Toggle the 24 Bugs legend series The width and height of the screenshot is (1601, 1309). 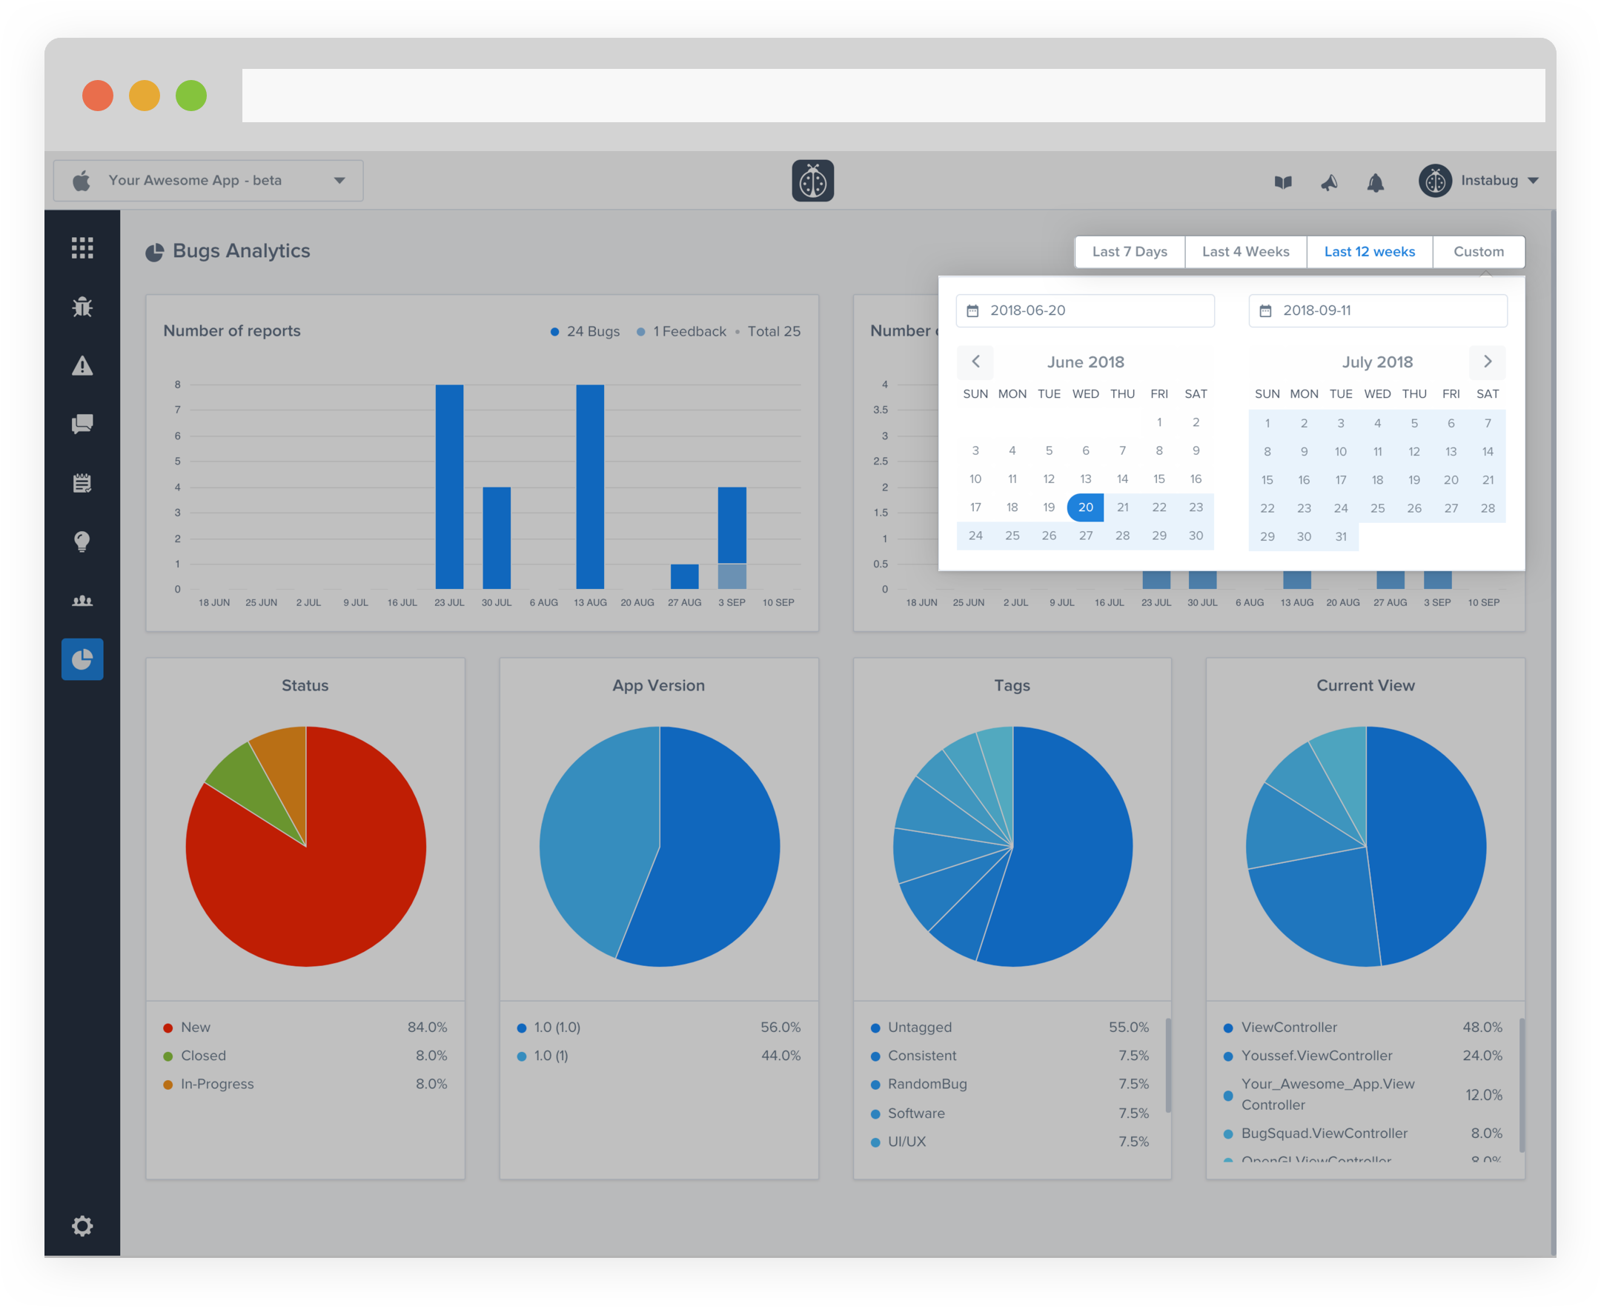click(585, 332)
